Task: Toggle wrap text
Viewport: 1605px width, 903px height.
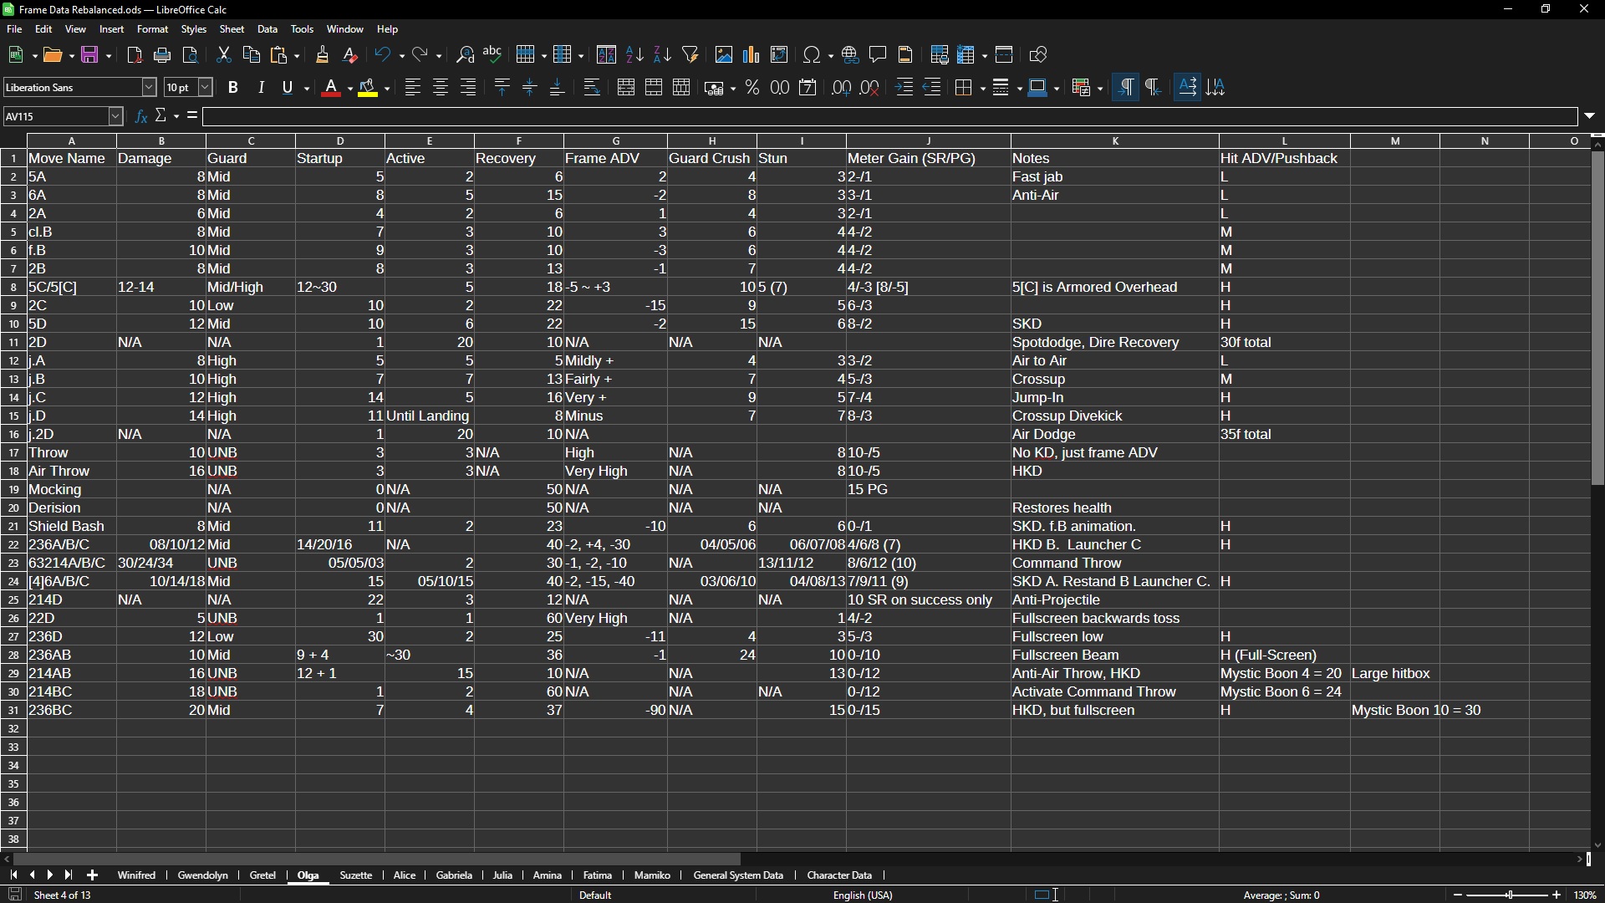Action: pos(592,87)
